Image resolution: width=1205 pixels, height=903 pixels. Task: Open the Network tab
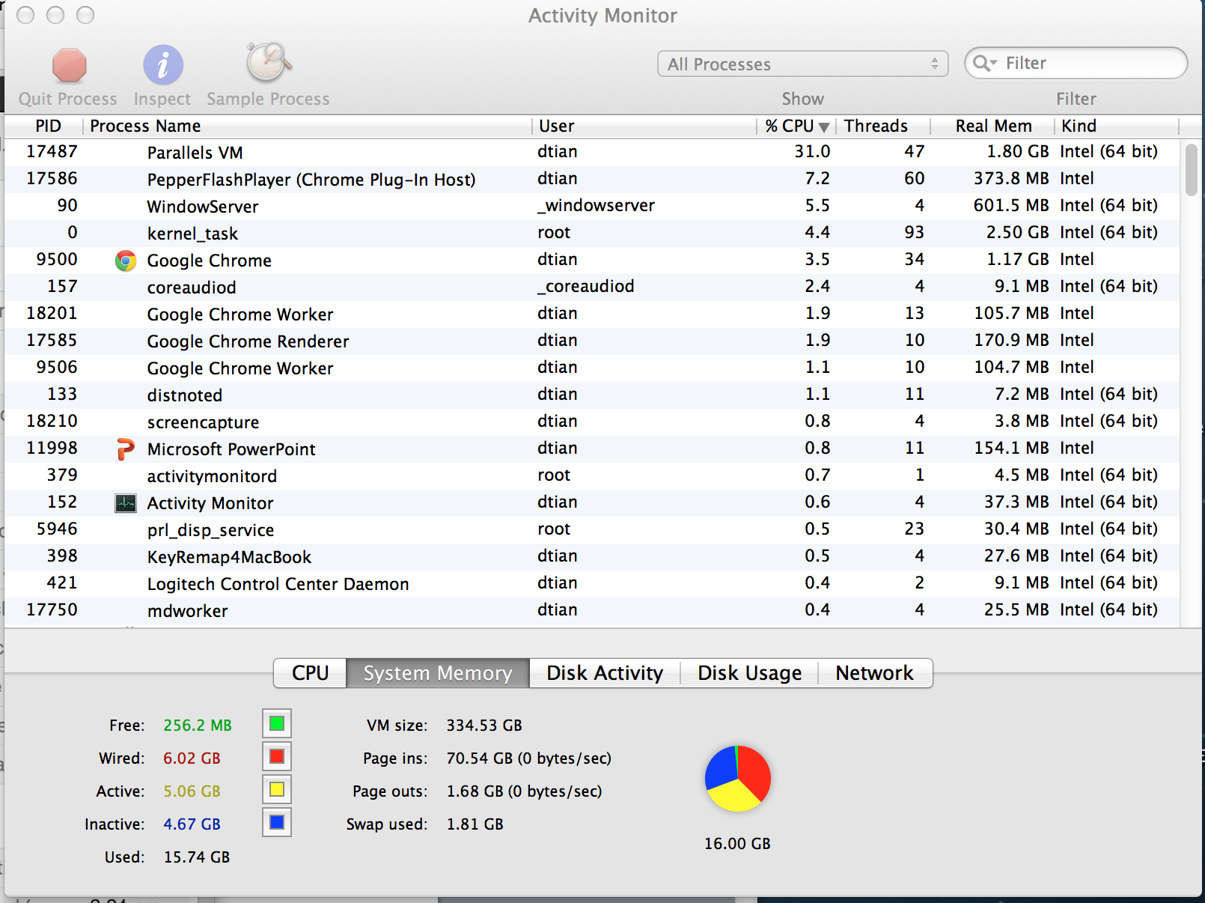tap(874, 673)
